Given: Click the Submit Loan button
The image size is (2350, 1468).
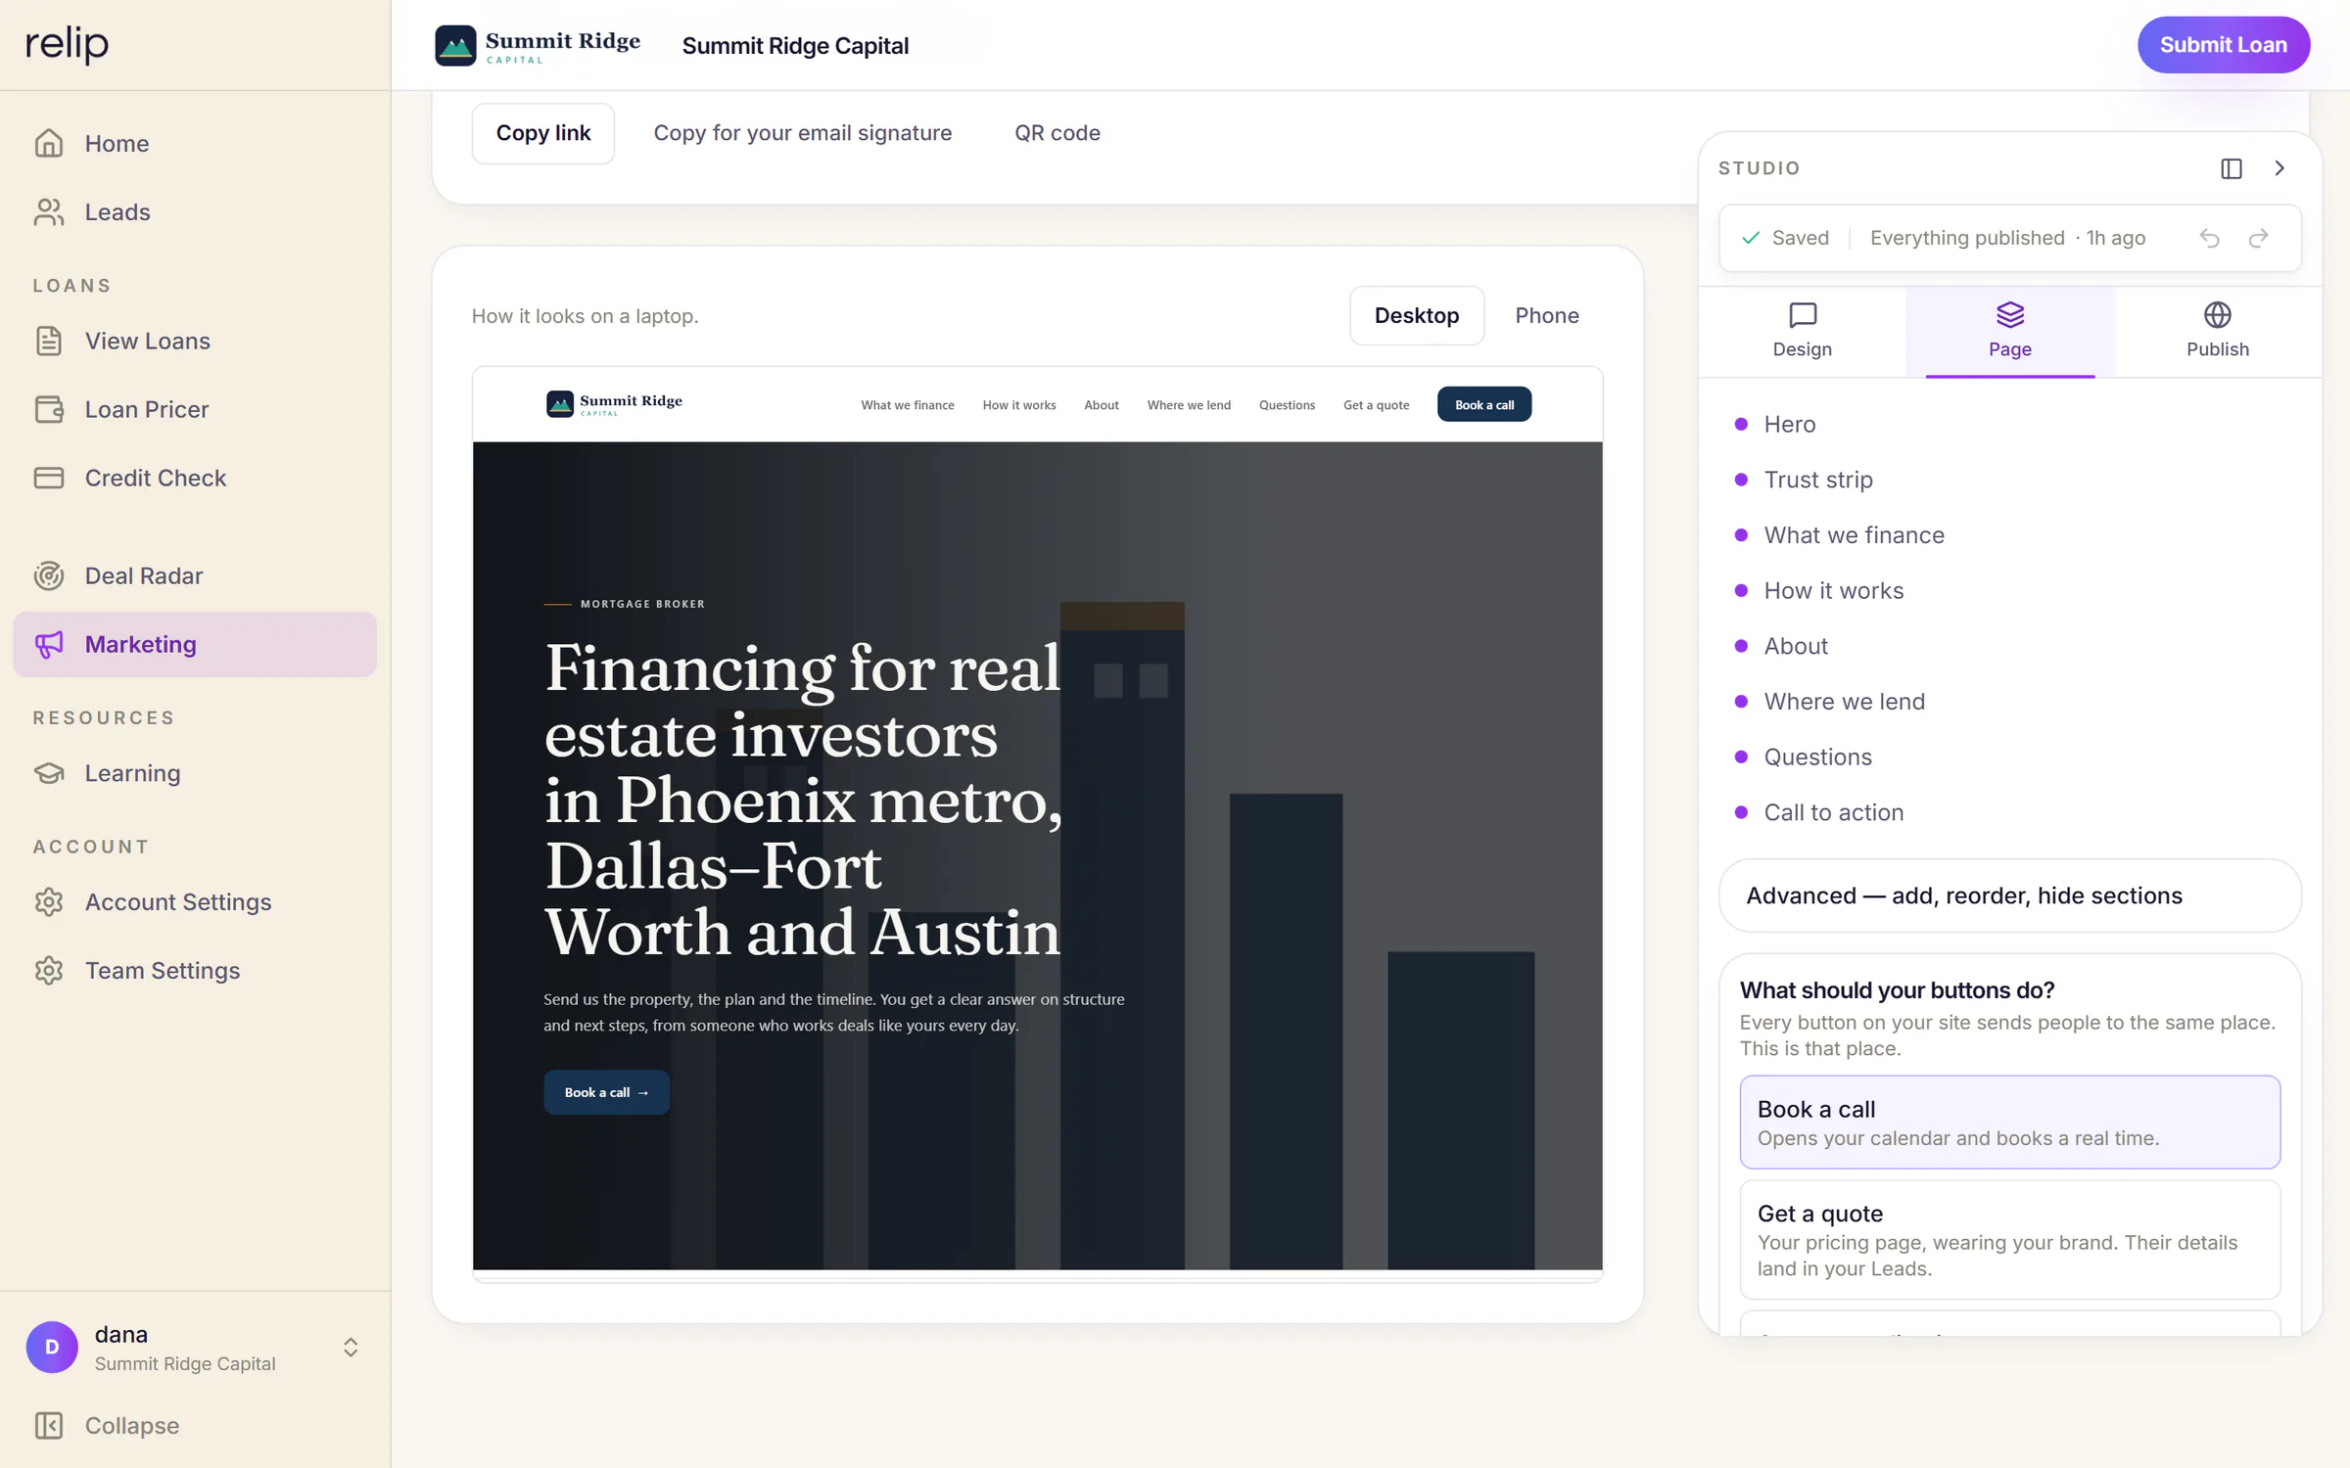Looking at the screenshot, I should point(2223,45).
